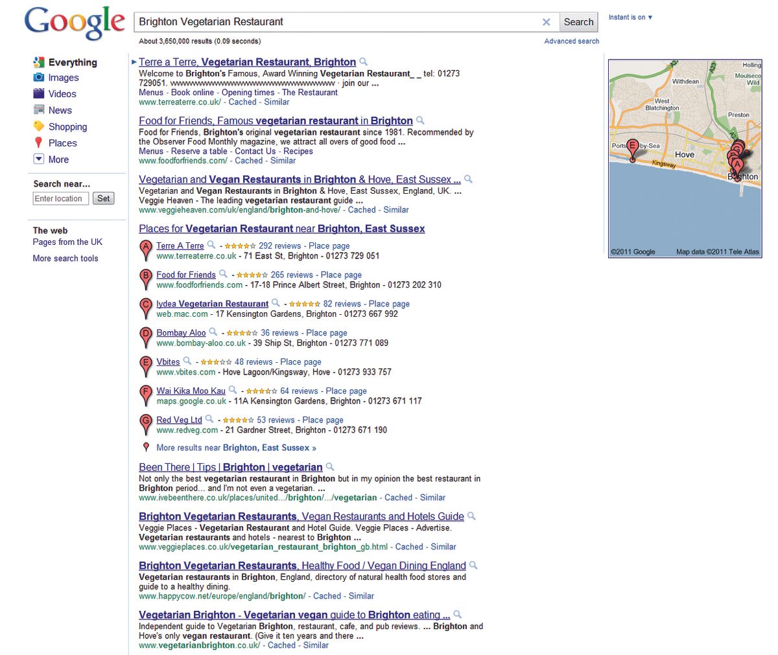Open the Advanced search page
Image resolution: width=778 pixels, height=655 pixels.
pos(571,41)
